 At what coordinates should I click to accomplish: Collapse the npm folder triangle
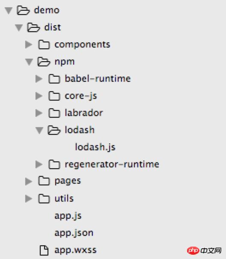coord(29,62)
